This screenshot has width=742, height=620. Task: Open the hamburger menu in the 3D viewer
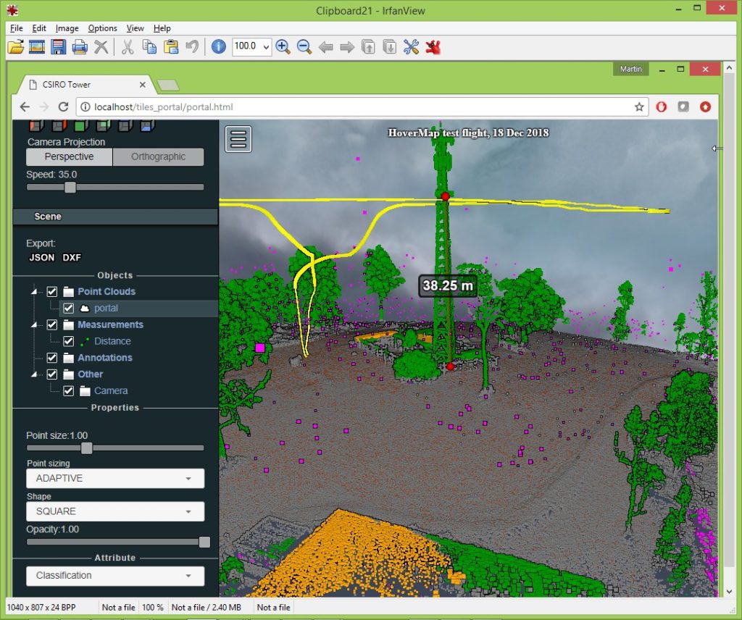click(238, 138)
